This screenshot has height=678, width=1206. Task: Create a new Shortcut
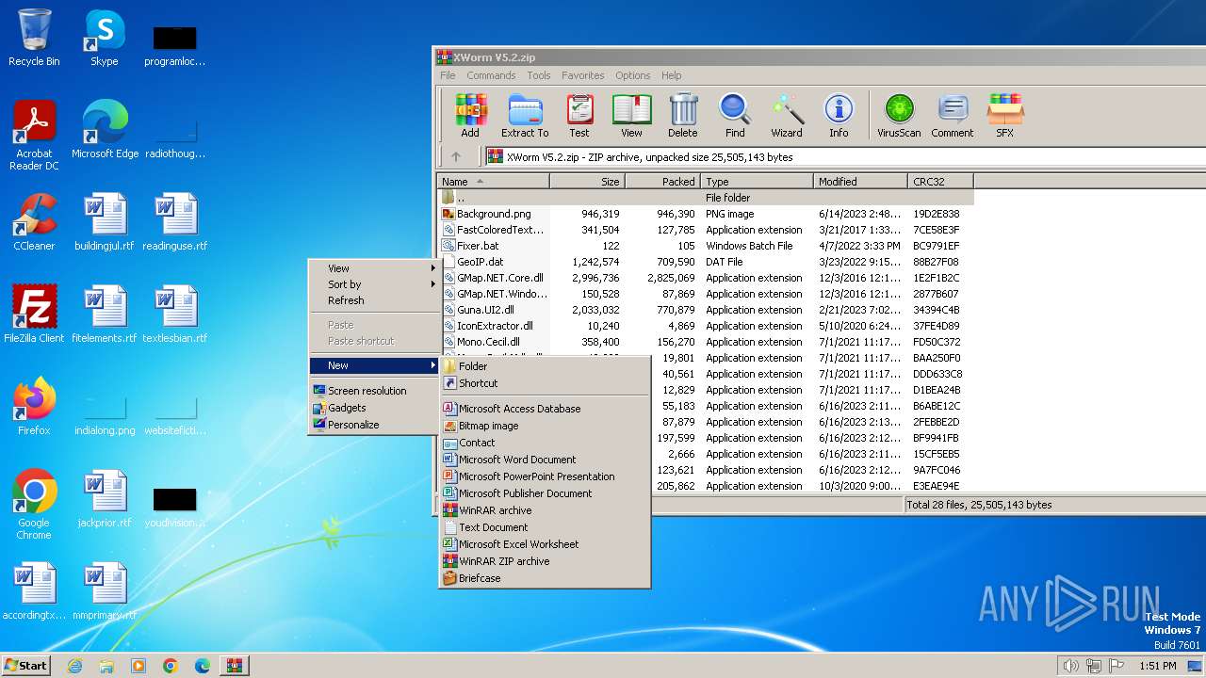[545, 383]
